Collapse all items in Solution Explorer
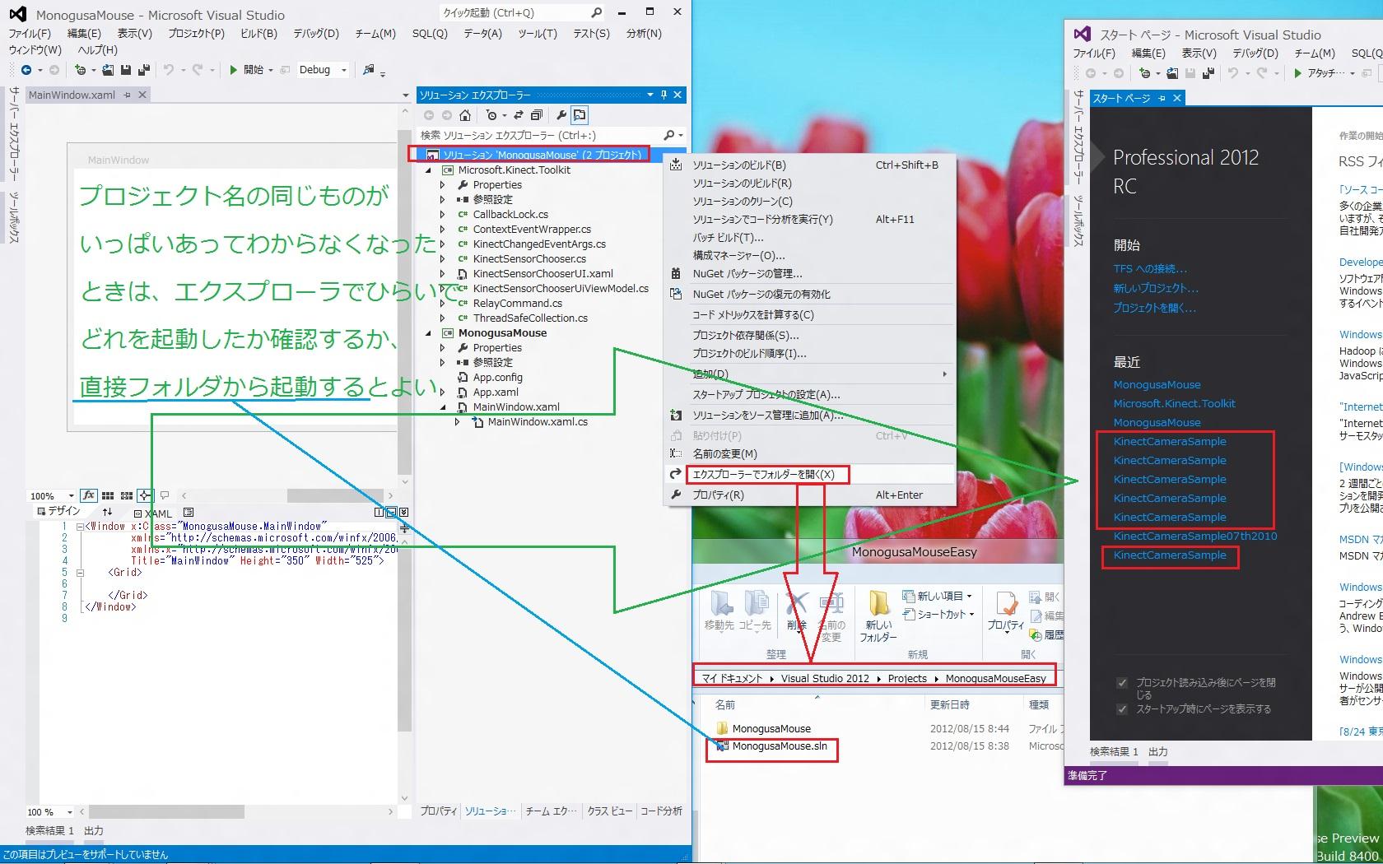The height and width of the screenshot is (864, 1383). pos(537,115)
